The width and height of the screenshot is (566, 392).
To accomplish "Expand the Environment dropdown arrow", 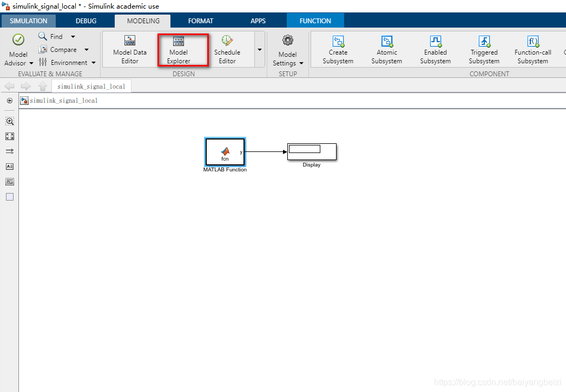I will 94,62.
